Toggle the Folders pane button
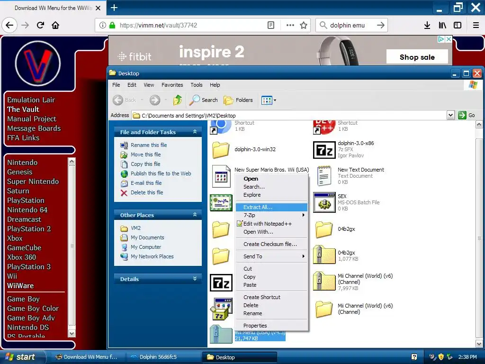Image resolution: width=485 pixels, height=364 pixels. pos(238,100)
